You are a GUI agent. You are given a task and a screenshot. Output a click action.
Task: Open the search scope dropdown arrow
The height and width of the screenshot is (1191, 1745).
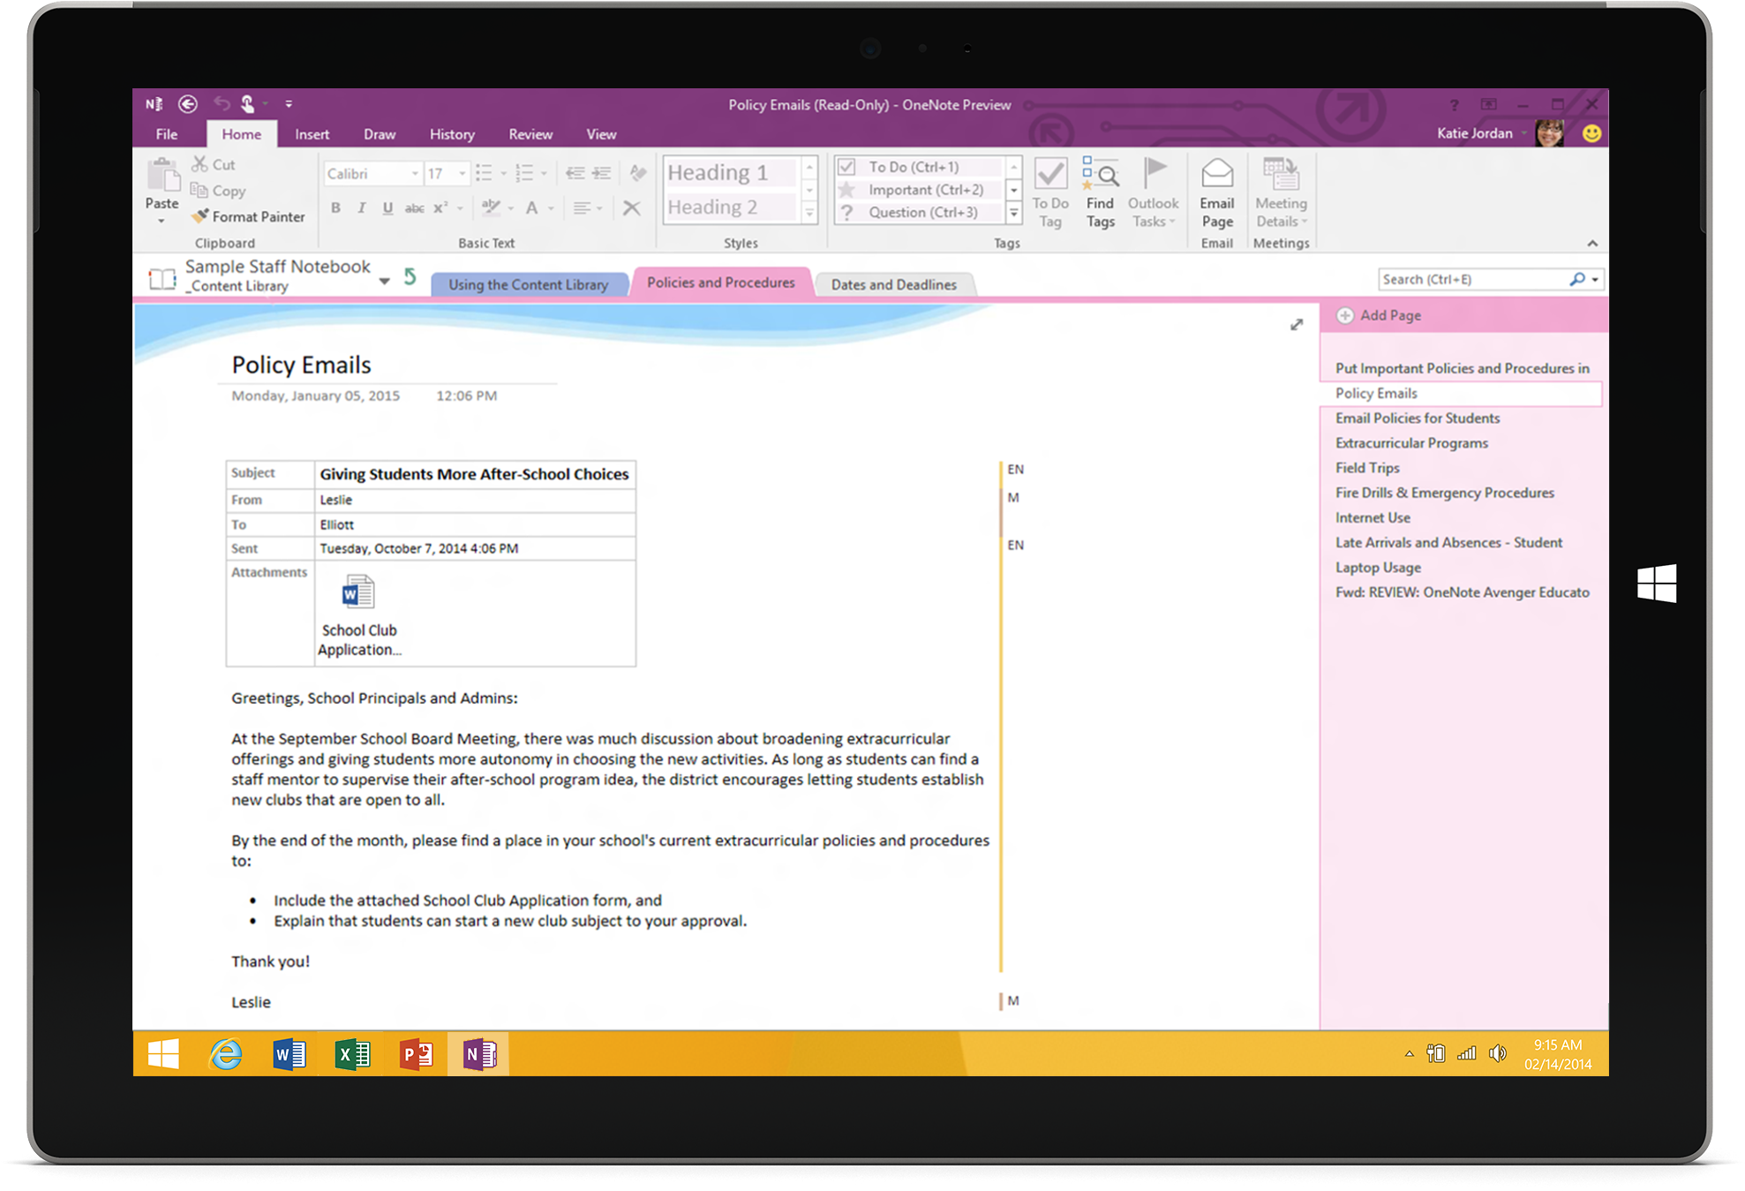point(1595,280)
